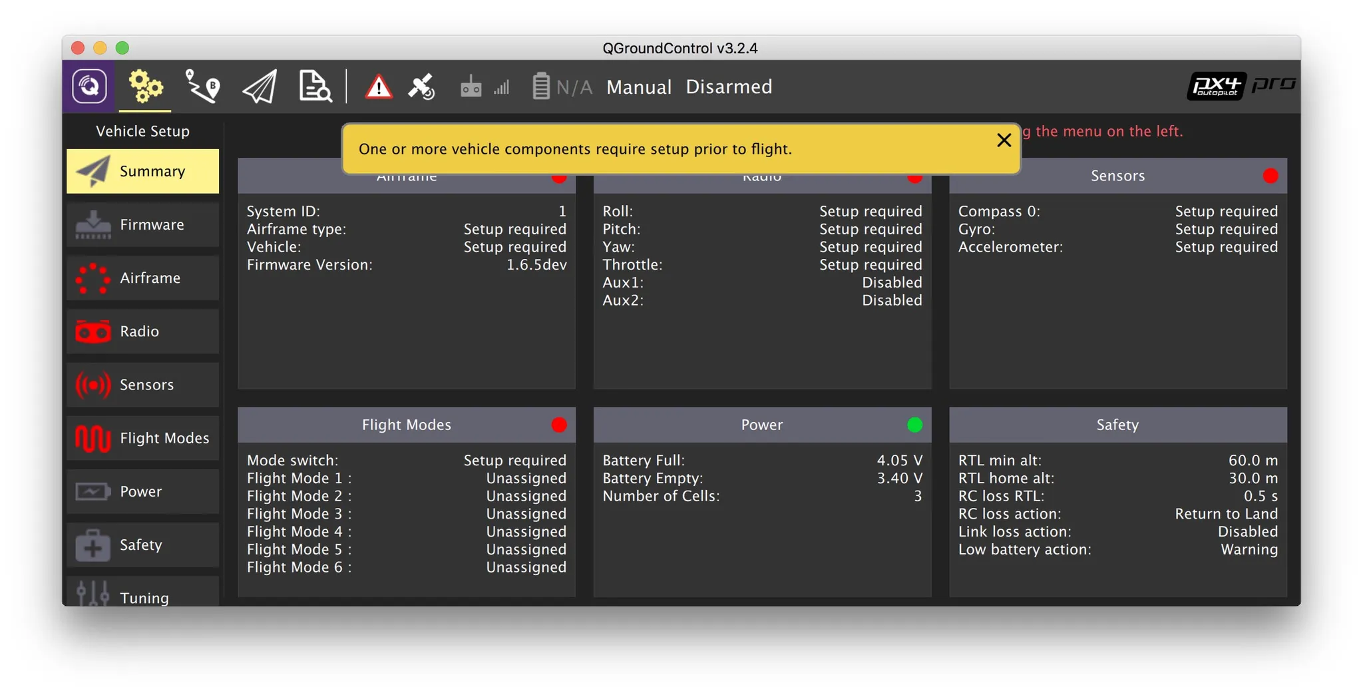Click the Manual flight mode label
The height and width of the screenshot is (695, 1363).
638,87
